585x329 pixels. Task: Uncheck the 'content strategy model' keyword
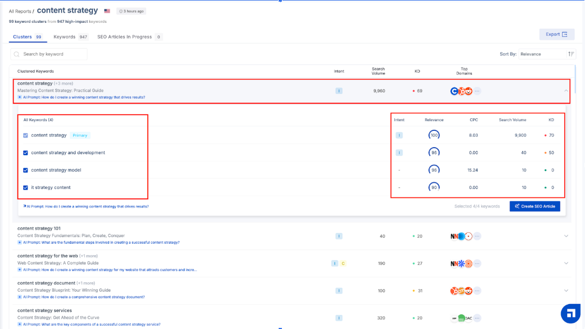point(26,170)
